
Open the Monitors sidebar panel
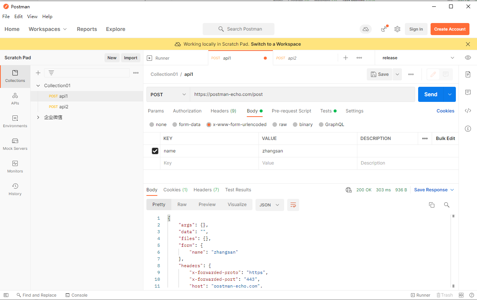[15, 167]
